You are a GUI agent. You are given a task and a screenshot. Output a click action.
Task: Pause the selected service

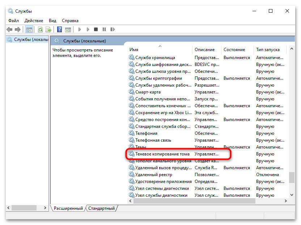103,29
